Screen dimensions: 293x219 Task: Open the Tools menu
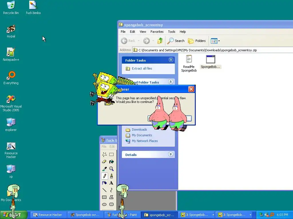coord(172,32)
